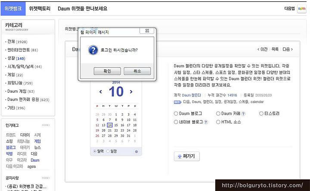This screenshot has height=191, width=310.
Task: Switch to 위젯뱅크 tab
Action: [13, 9]
